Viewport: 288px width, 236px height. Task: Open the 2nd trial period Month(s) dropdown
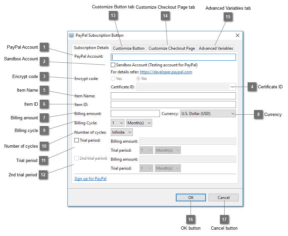pos(168,168)
